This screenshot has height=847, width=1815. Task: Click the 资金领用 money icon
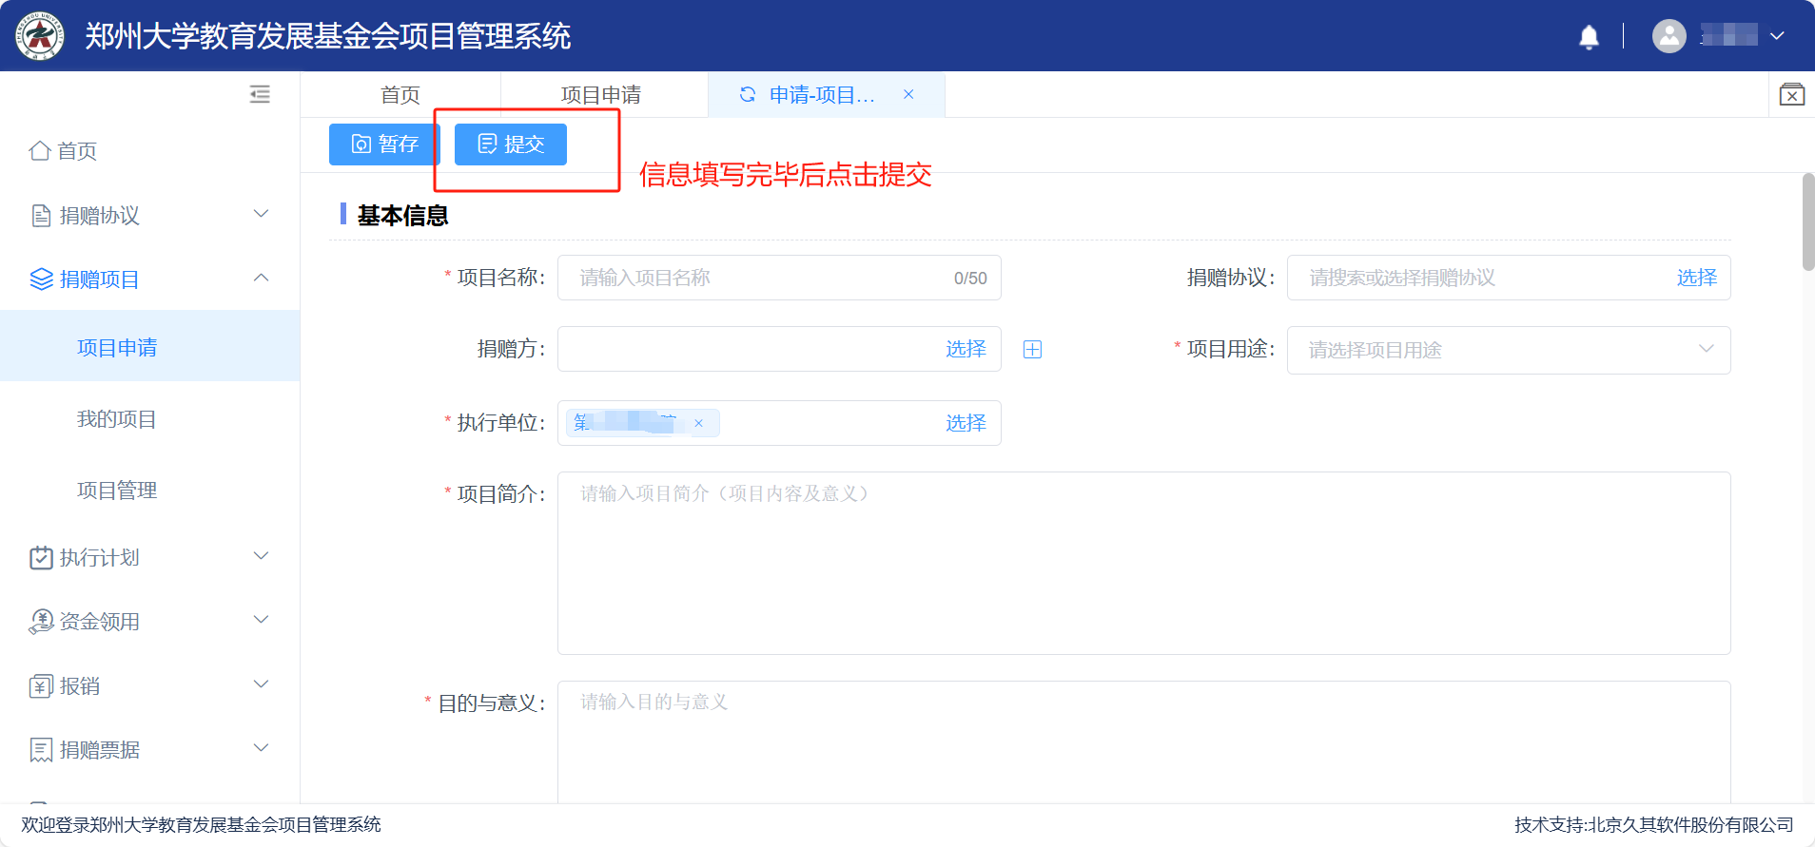[41, 622]
